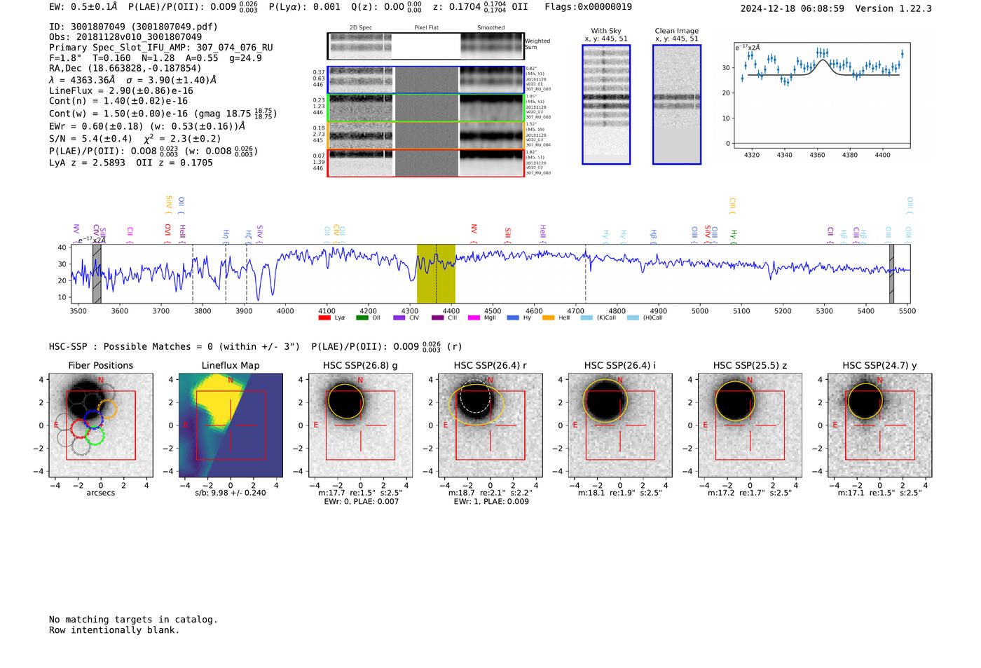Click the OII z = 0.1705 value
The image size is (981, 668).
coord(174,163)
